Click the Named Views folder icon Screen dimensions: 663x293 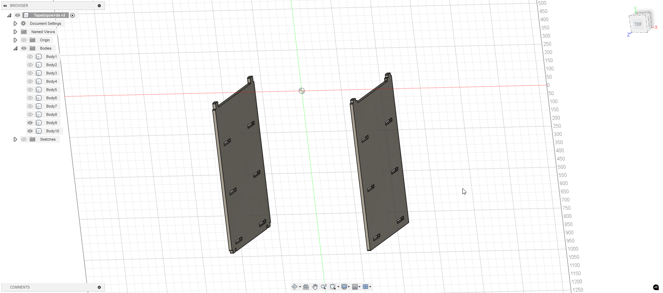24,32
